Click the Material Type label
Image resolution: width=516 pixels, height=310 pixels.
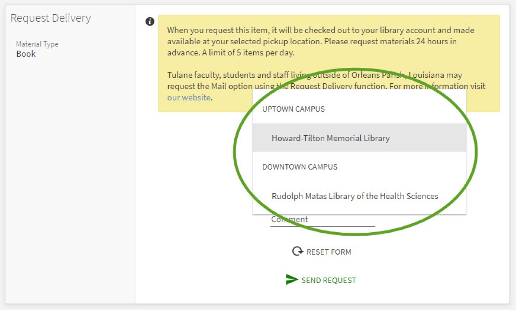tap(37, 44)
